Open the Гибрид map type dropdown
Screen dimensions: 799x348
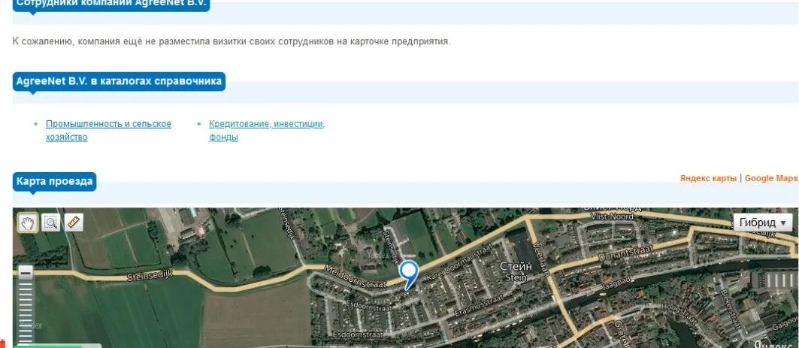coord(762,222)
